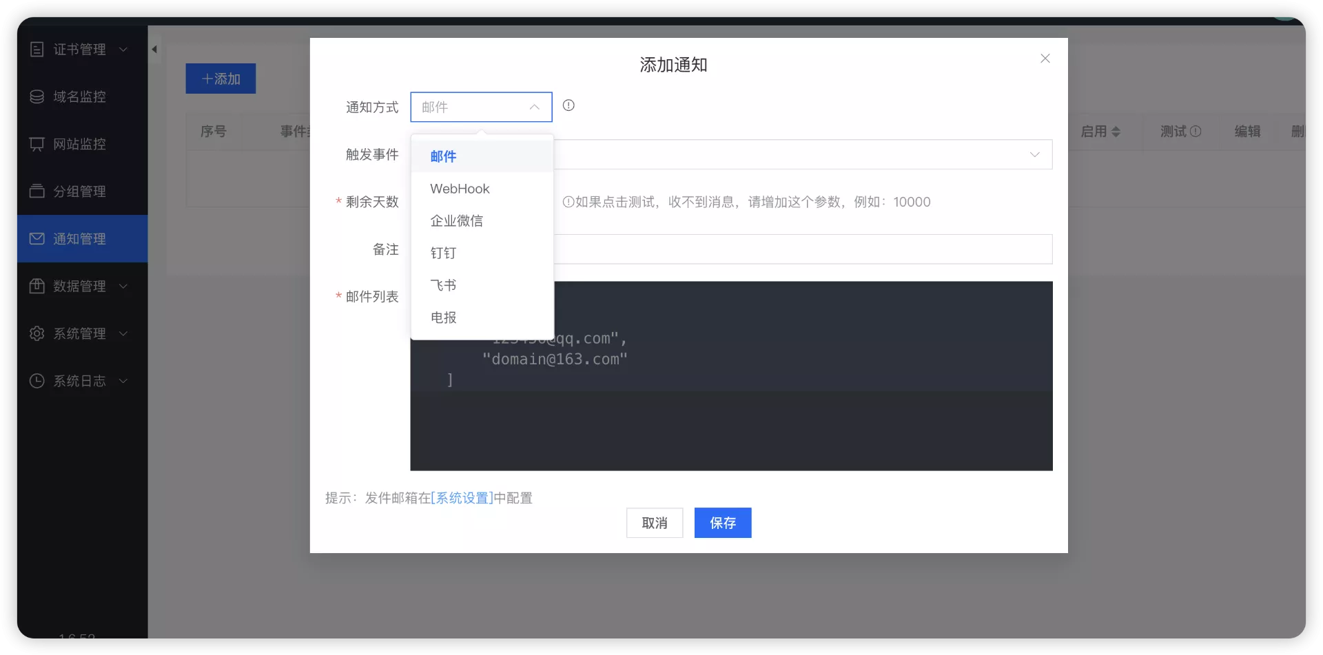
Task: Open 通知管理 menu item
Action: (82, 239)
